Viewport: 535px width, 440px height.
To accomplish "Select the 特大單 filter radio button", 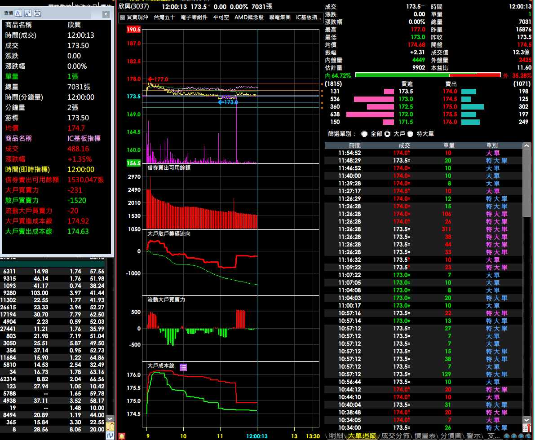I will 410,134.
